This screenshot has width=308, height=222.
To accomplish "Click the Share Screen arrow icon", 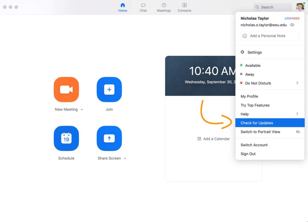I will click(x=109, y=138).
